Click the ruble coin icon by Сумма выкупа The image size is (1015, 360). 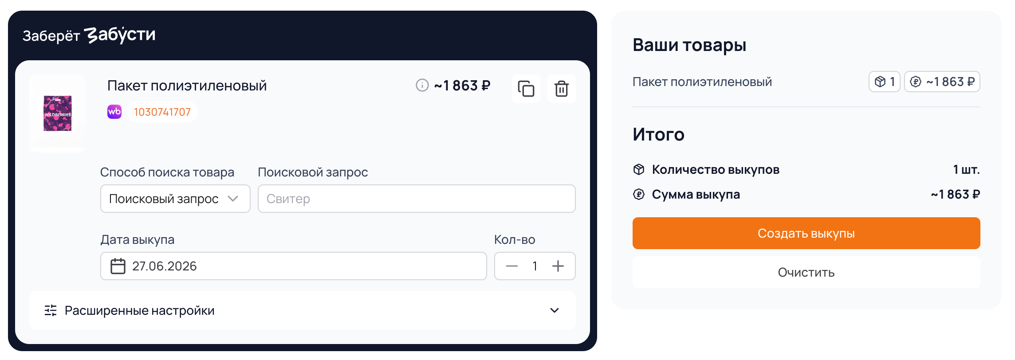coord(639,194)
